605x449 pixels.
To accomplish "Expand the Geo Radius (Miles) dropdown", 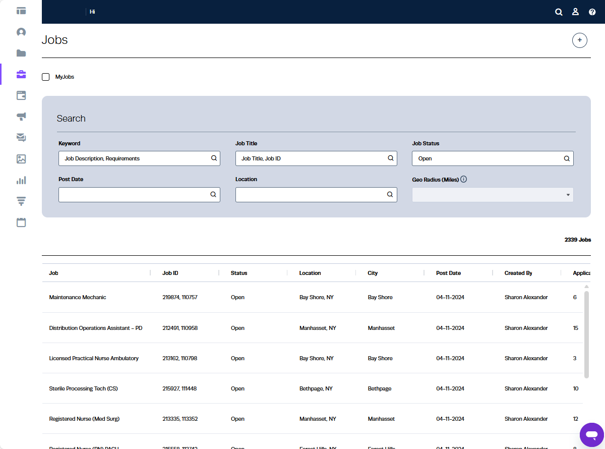I will point(493,195).
